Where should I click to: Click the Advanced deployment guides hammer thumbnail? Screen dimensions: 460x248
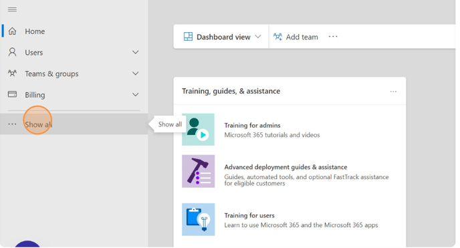tap(198, 171)
